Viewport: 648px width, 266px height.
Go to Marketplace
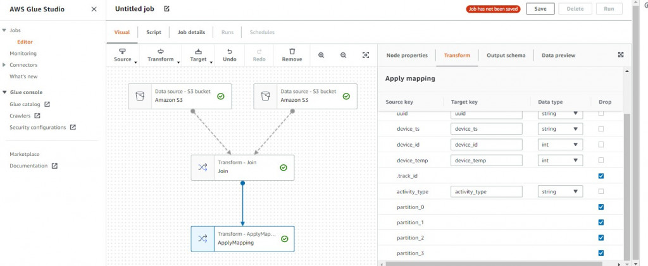click(25, 154)
